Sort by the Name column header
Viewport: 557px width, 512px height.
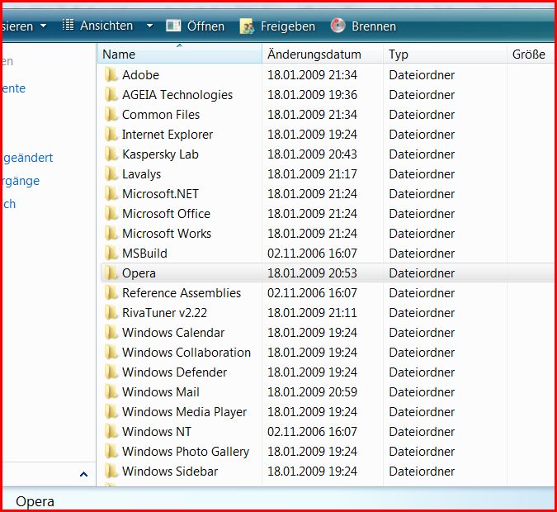point(180,54)
